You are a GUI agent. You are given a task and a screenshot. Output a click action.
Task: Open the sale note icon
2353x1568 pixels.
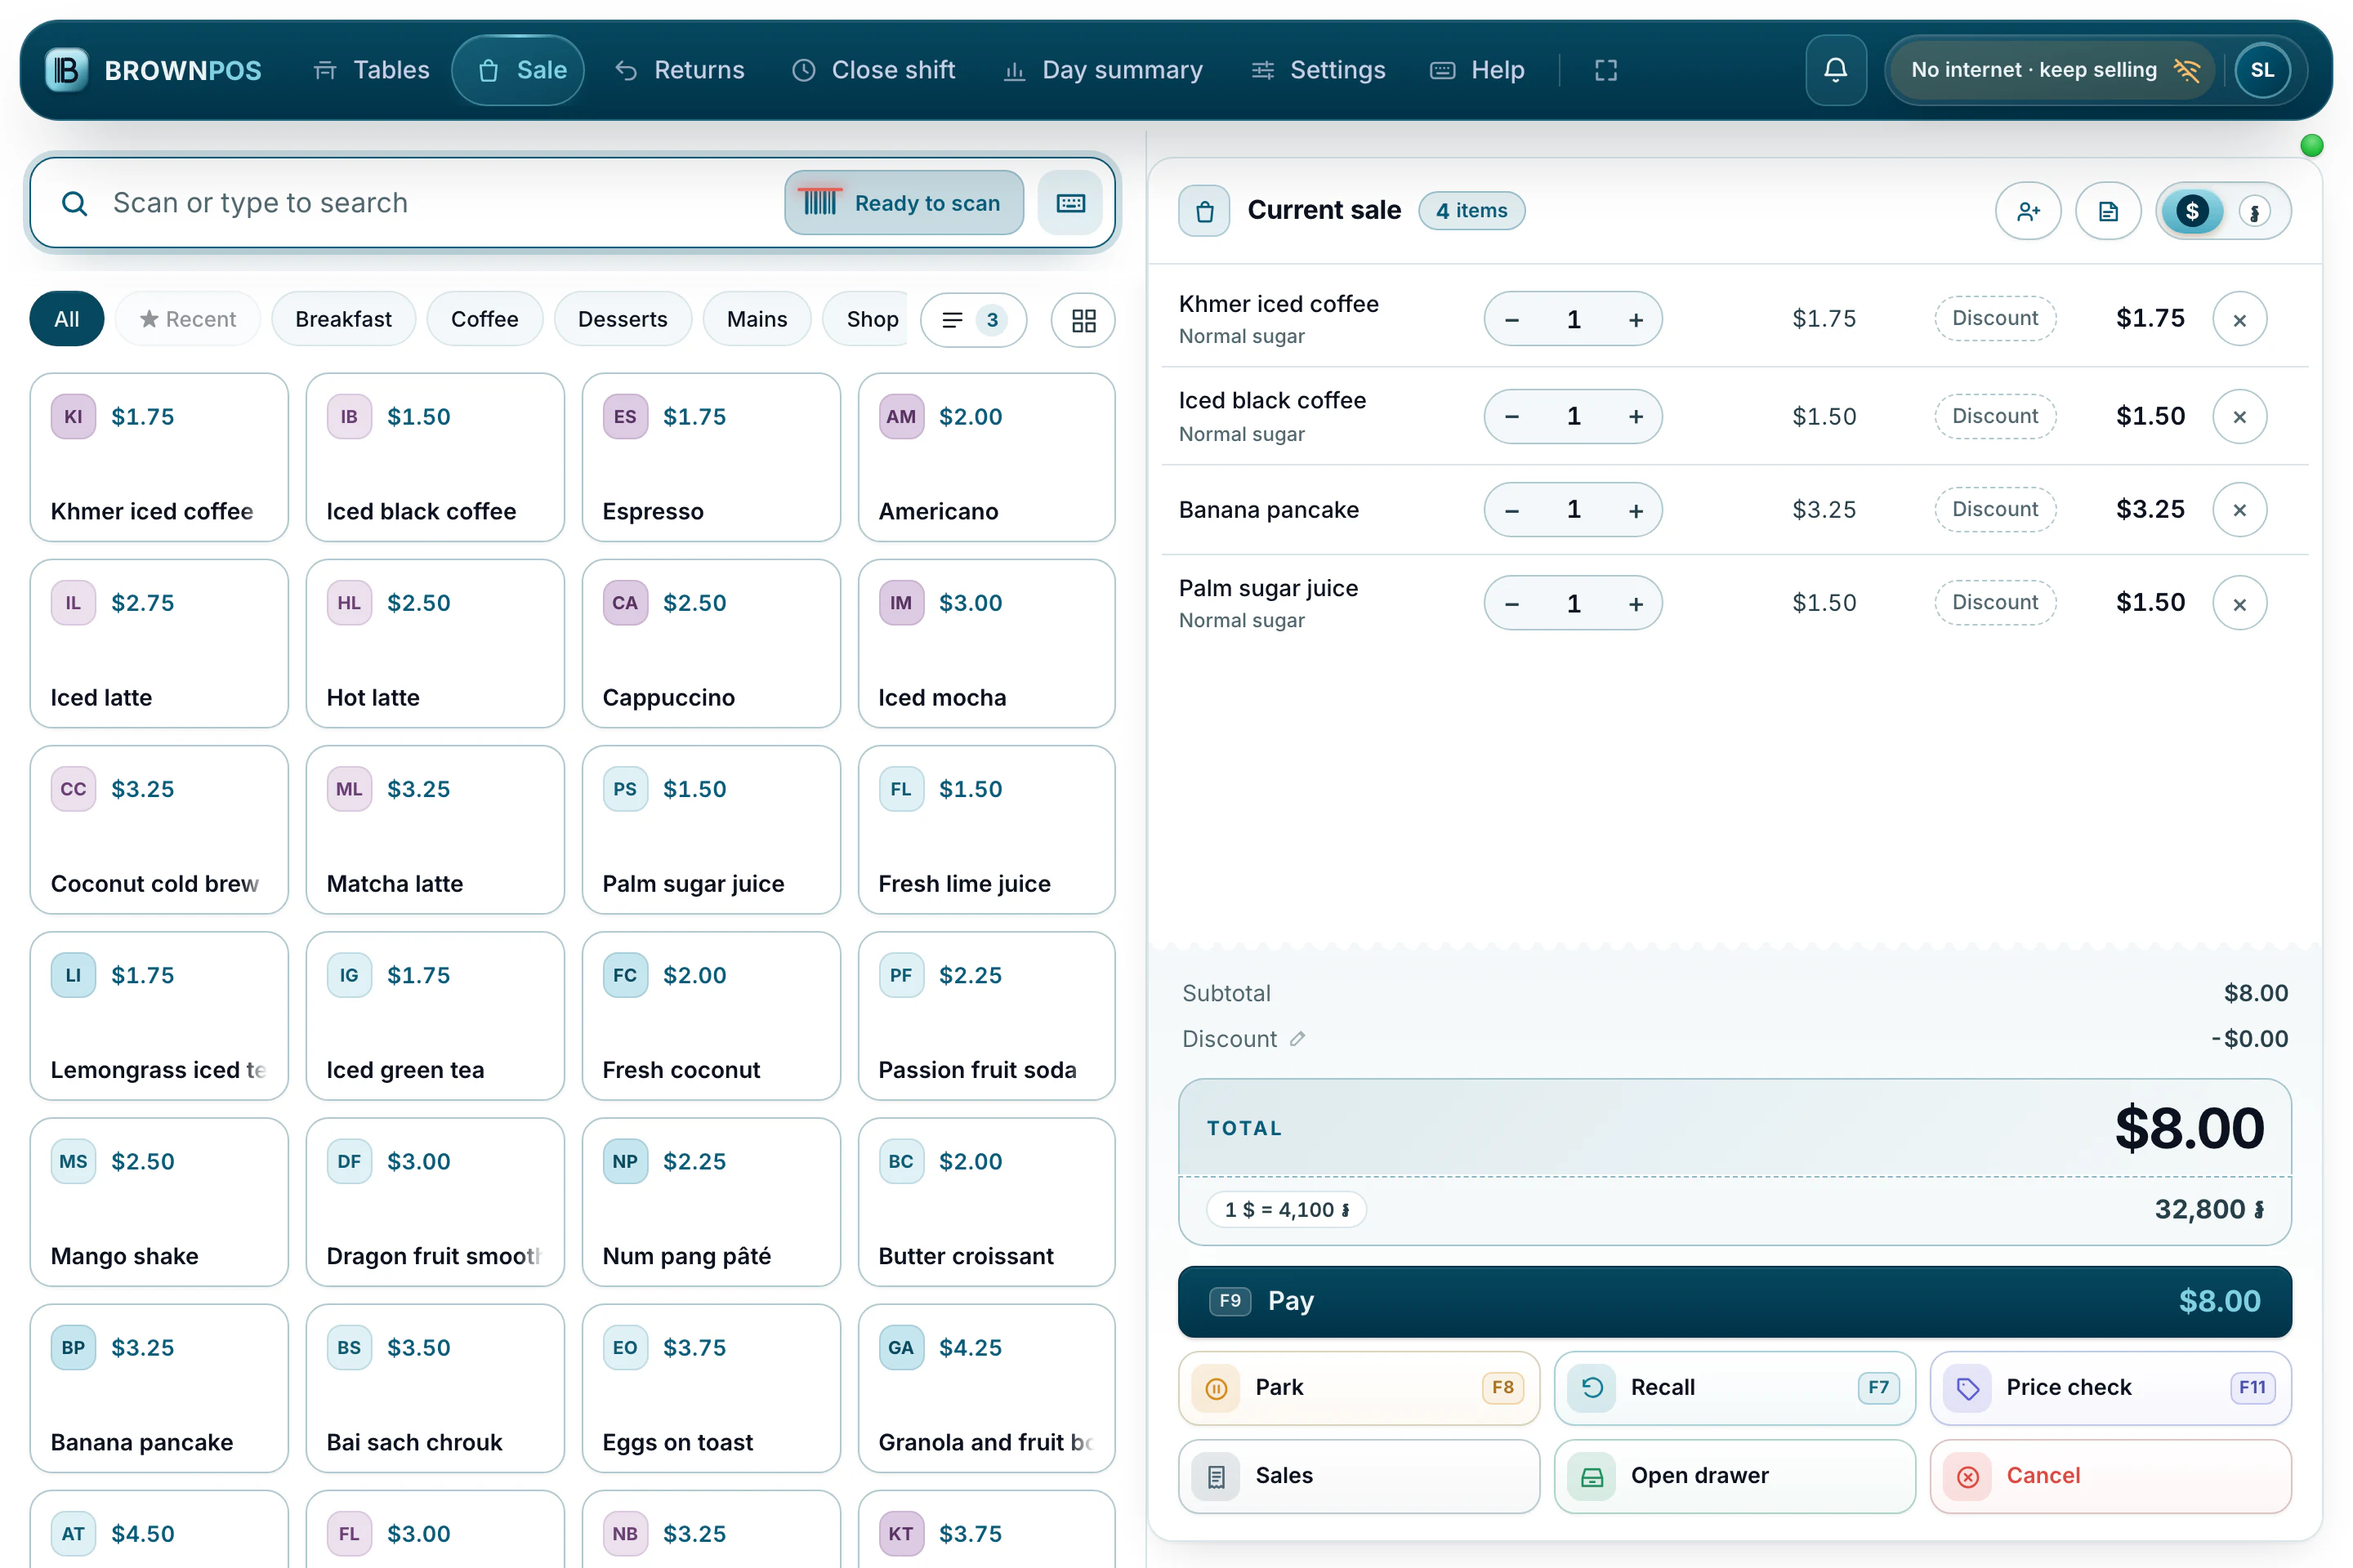point(2108,211)
